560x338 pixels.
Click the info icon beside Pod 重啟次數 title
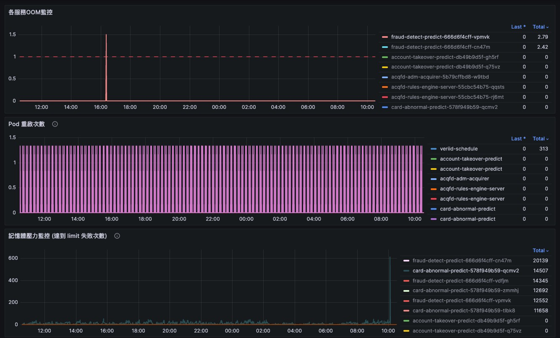55,124
